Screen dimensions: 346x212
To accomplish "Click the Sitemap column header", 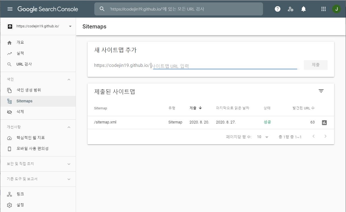I will point(101,108).
